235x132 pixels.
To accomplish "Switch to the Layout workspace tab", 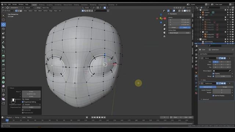I will click(34, 5).
